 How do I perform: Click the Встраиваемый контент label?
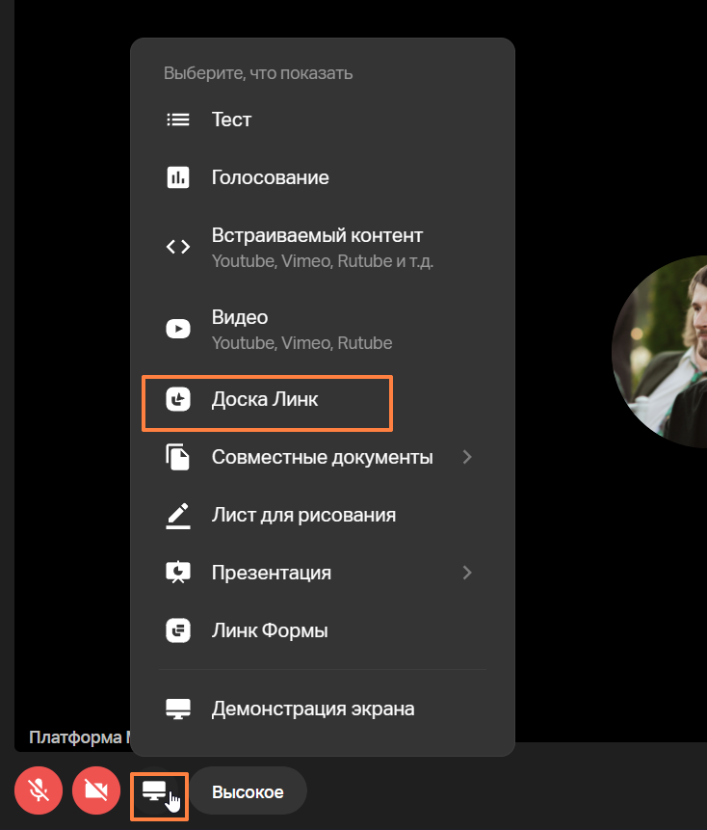[317, 235]
